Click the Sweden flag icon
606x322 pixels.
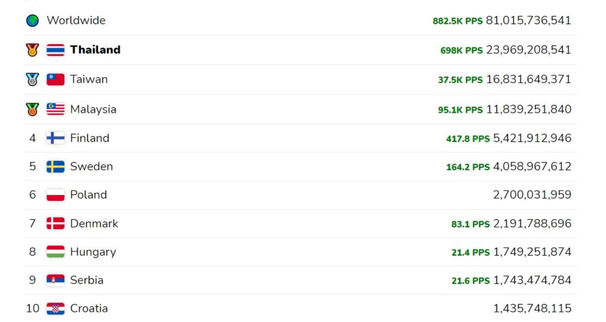56,166
